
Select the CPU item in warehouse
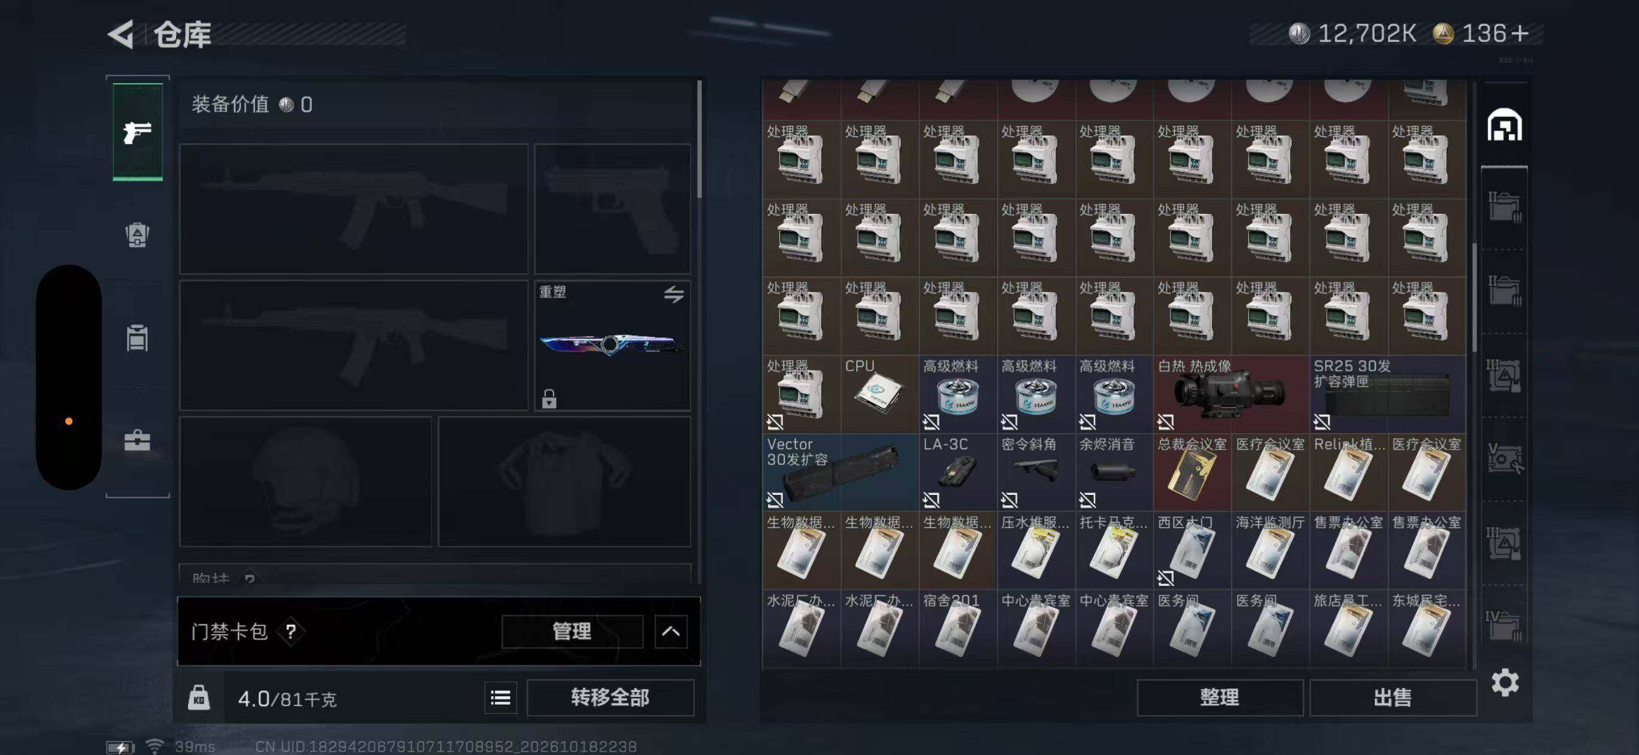tap(879, 394)
